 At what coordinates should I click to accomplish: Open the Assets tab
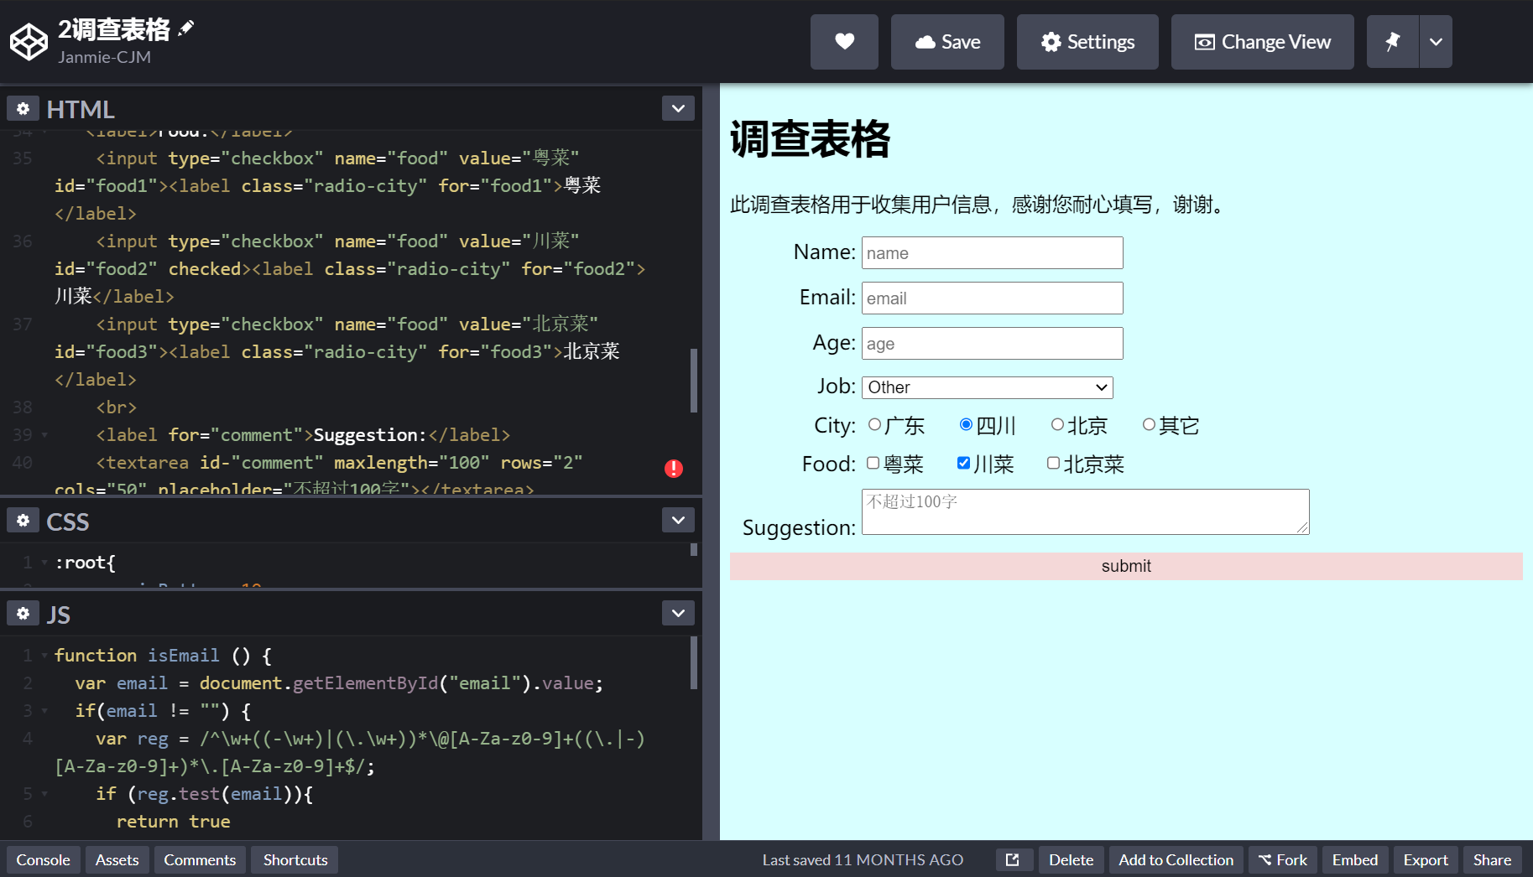pos(117,859)
